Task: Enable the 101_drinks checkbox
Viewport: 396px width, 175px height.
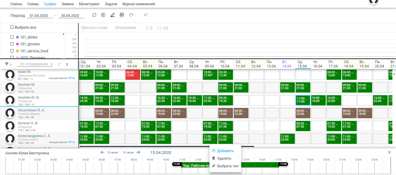Action: 12,37
